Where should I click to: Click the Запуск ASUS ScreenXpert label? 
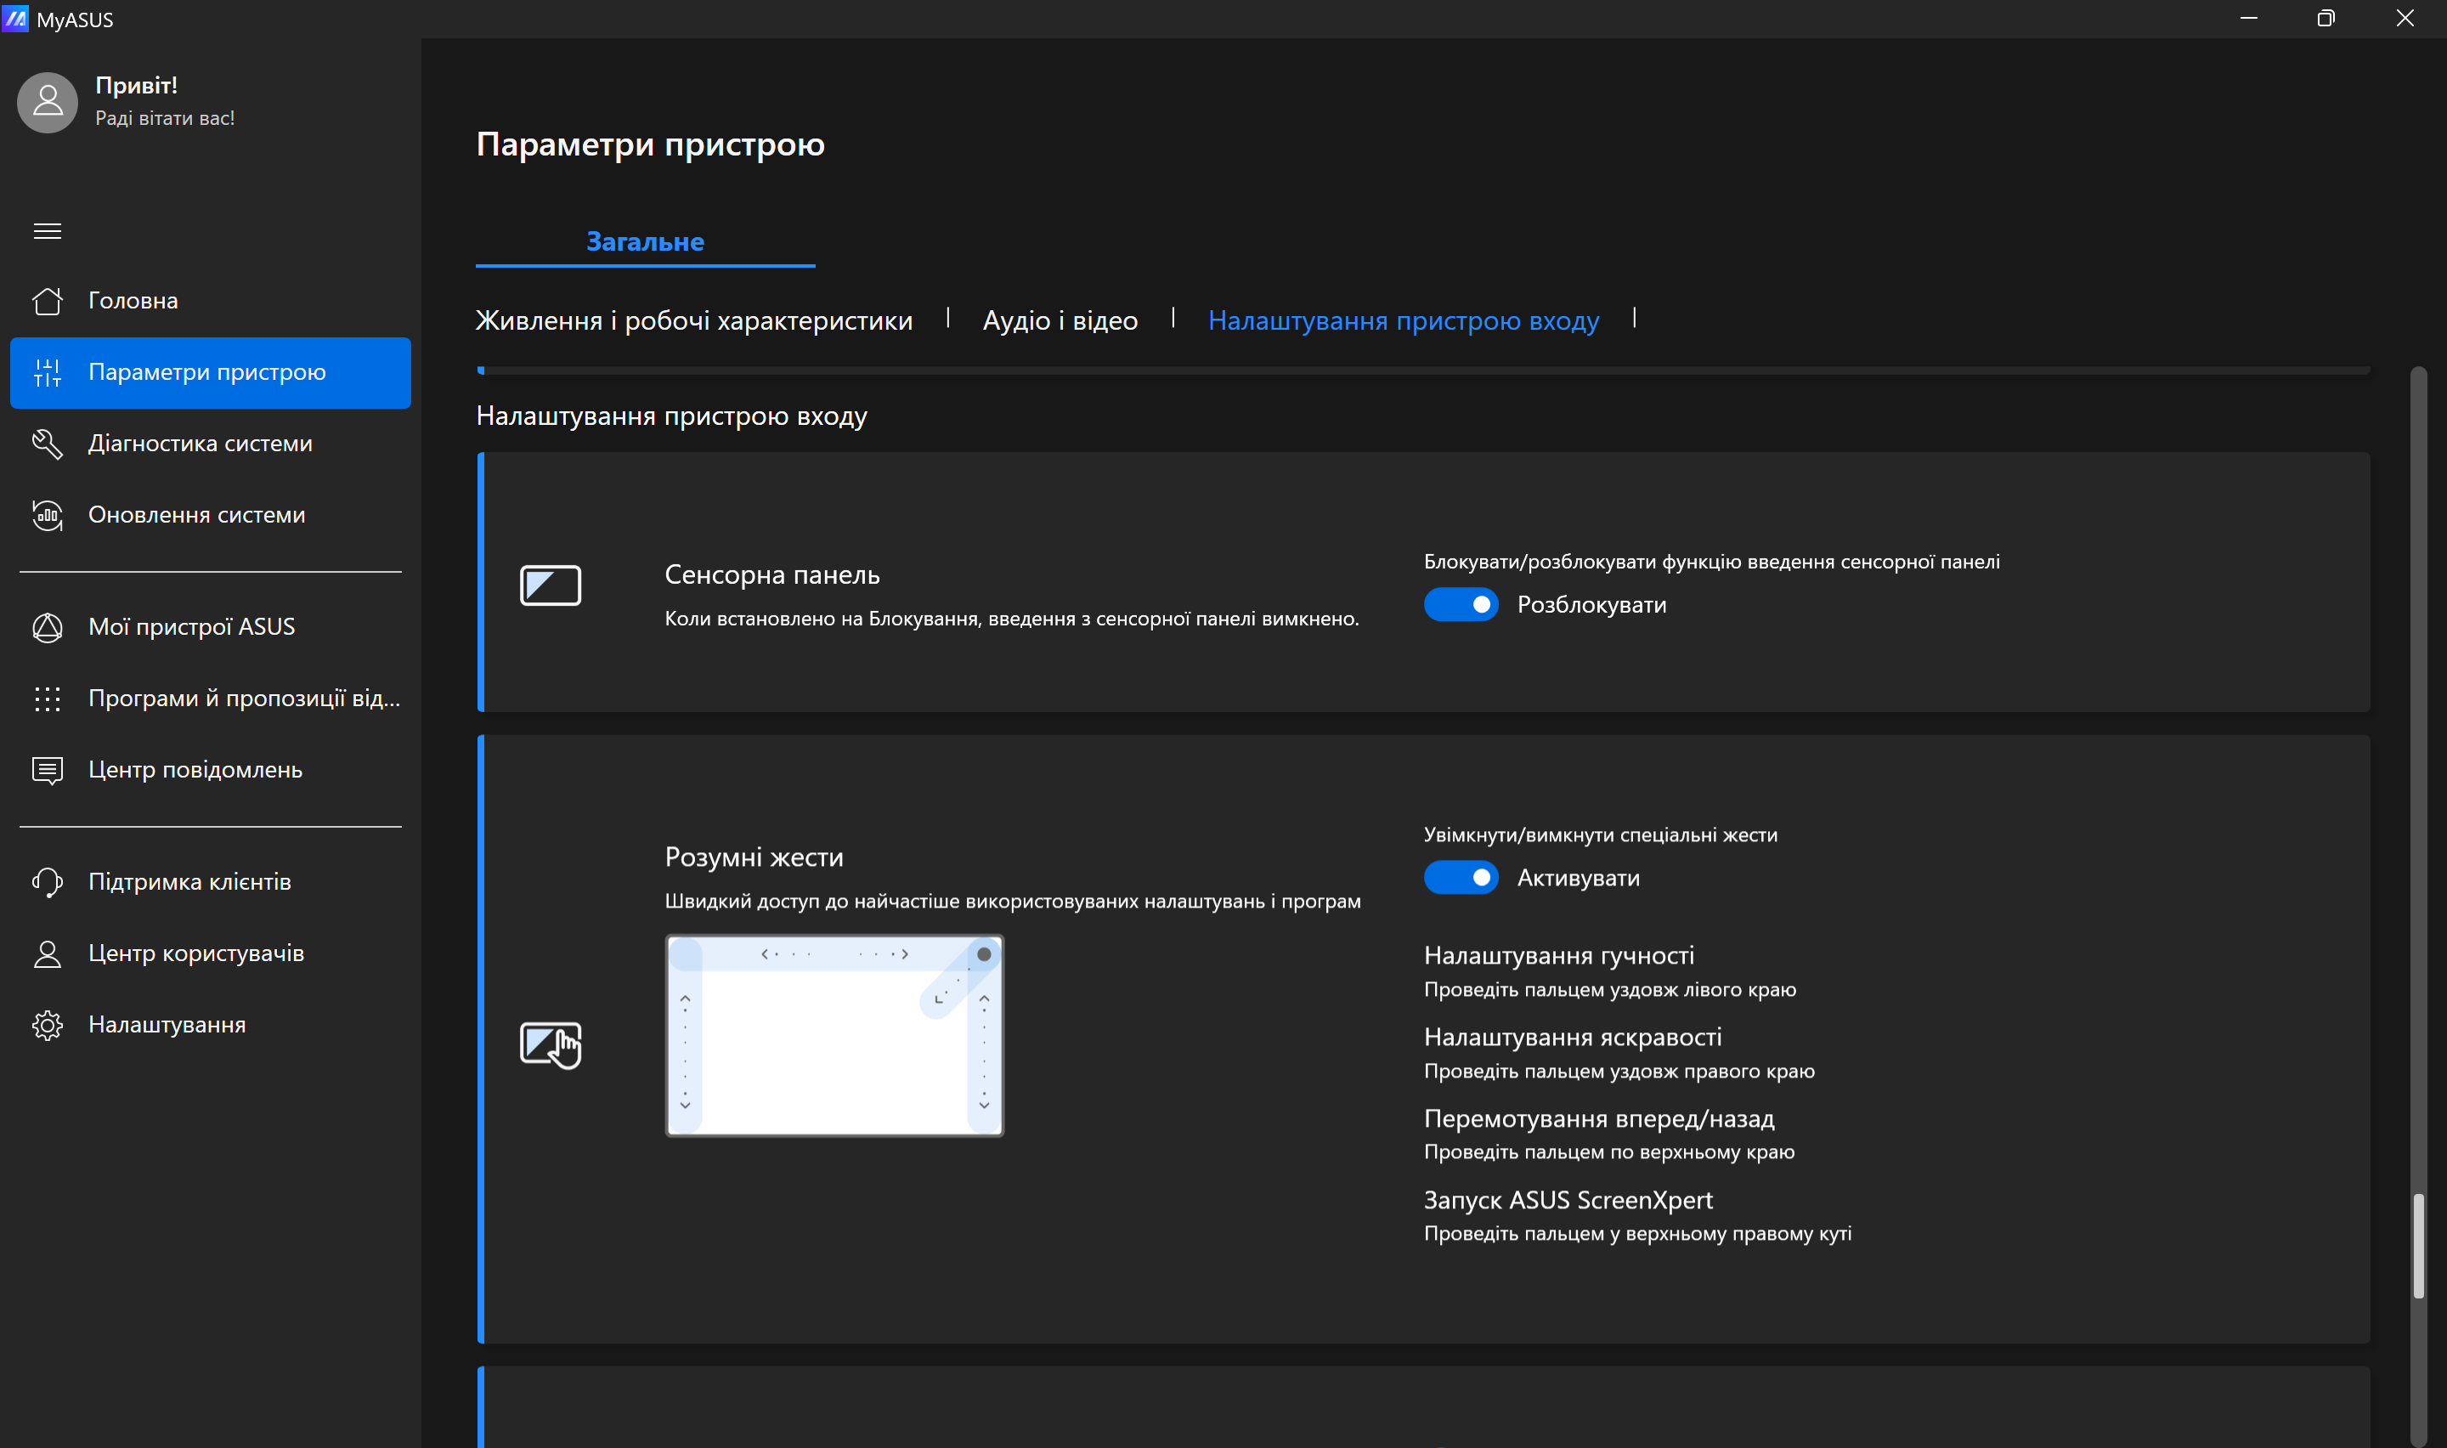tap(1568, 1200)
